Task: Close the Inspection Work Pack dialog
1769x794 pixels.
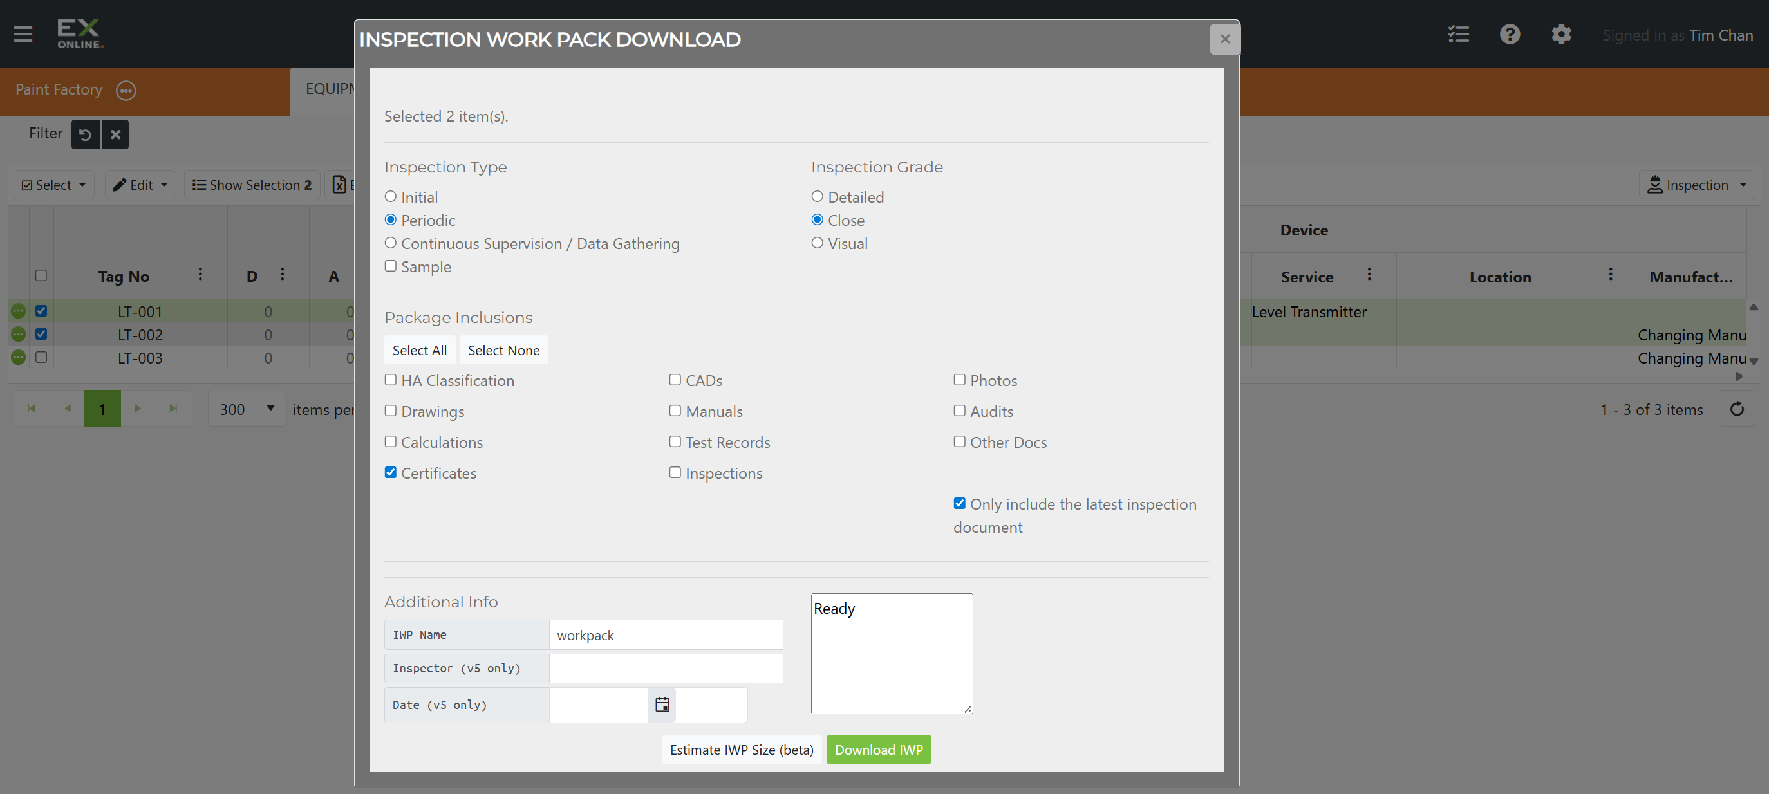Action: [x=1224, y=39]
